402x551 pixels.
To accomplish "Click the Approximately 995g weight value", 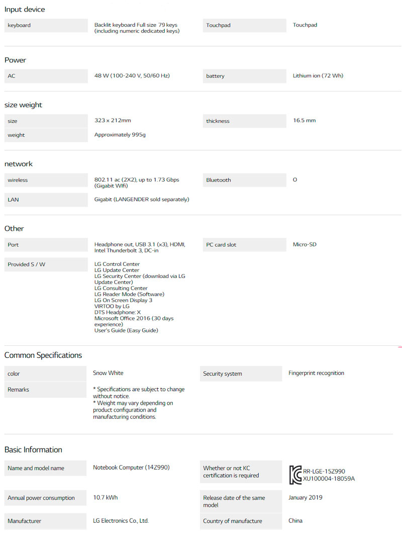I will (120, 135).
